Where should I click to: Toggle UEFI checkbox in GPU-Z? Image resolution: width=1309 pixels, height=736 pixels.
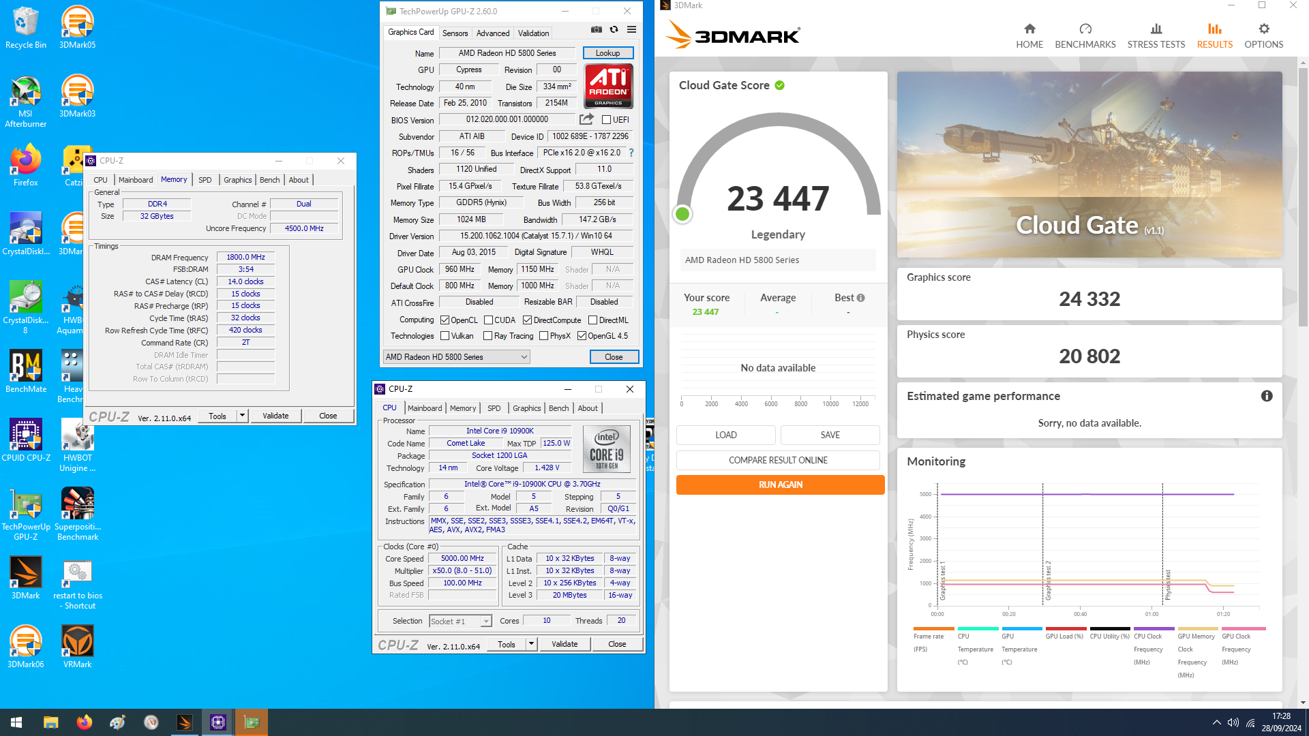(x=607, y=120)
